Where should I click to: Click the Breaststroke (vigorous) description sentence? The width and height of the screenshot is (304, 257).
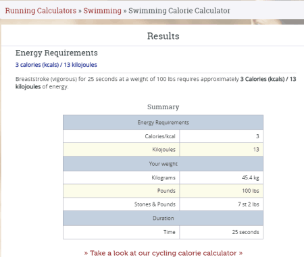coord(155,83)
